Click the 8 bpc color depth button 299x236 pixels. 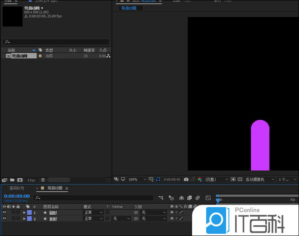click(32, 180)
